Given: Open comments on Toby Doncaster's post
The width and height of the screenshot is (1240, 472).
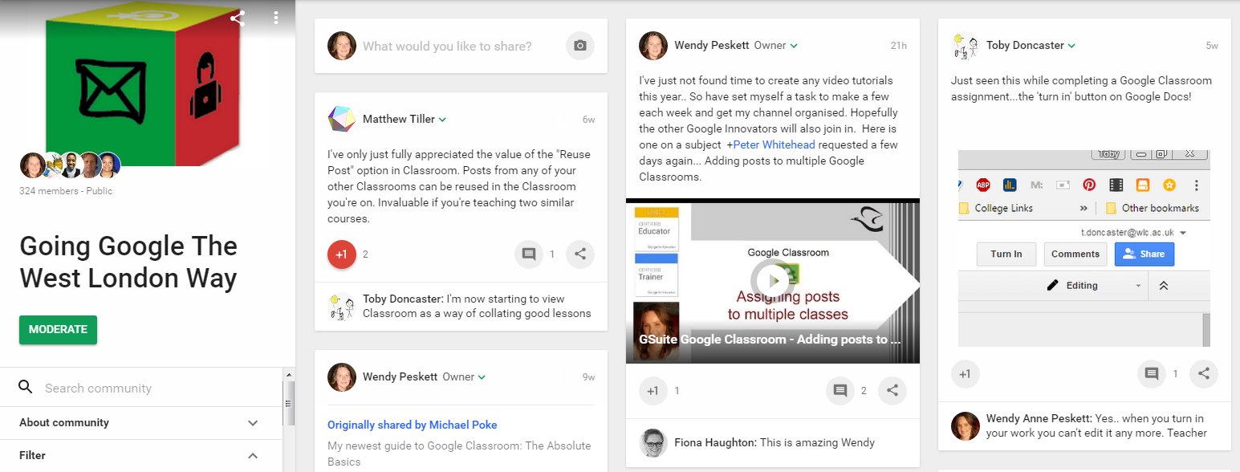Looking at the screenshot, I should (x=1152, y=373).
